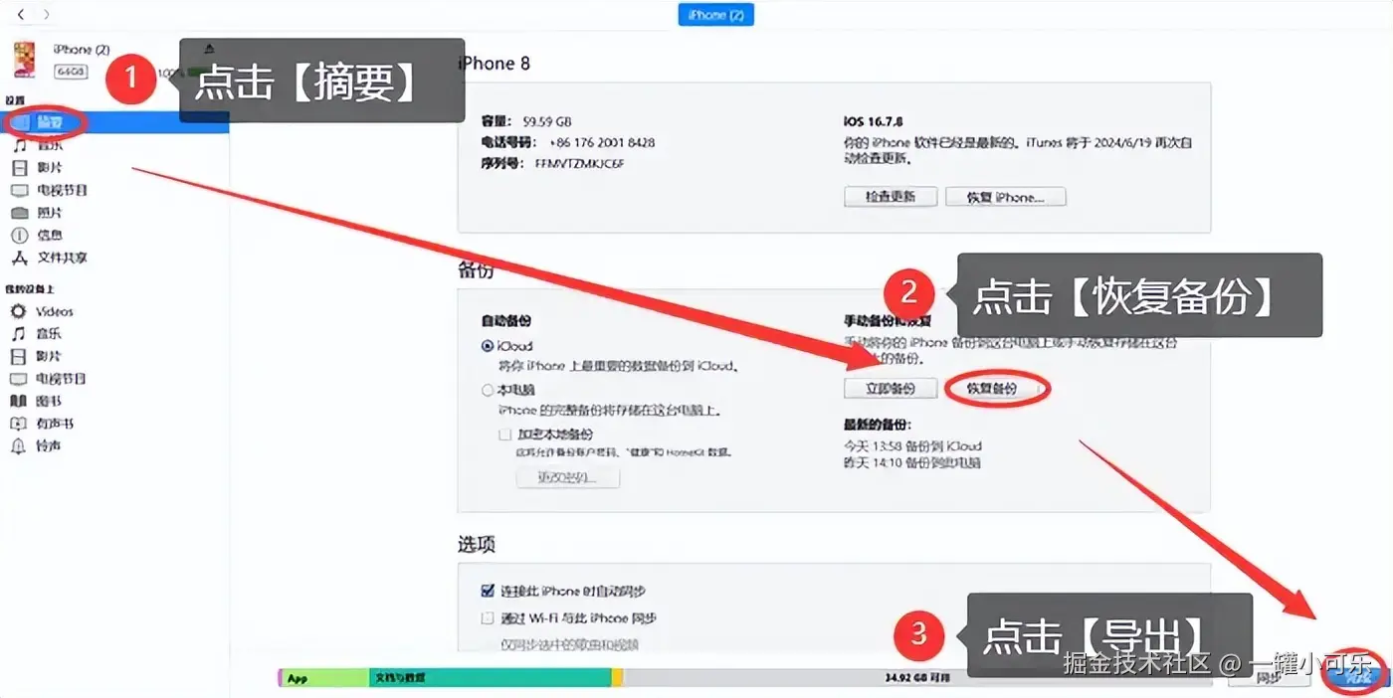Click the green App storage segment
Viewport: 1393px width, 698px height.
(x=323, y=678)
